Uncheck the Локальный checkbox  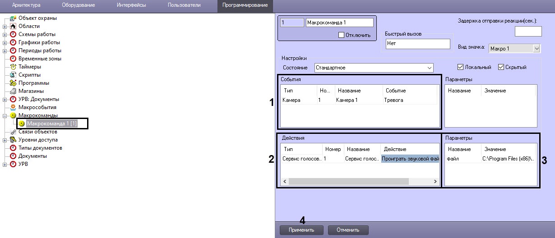tap(460, 67)
